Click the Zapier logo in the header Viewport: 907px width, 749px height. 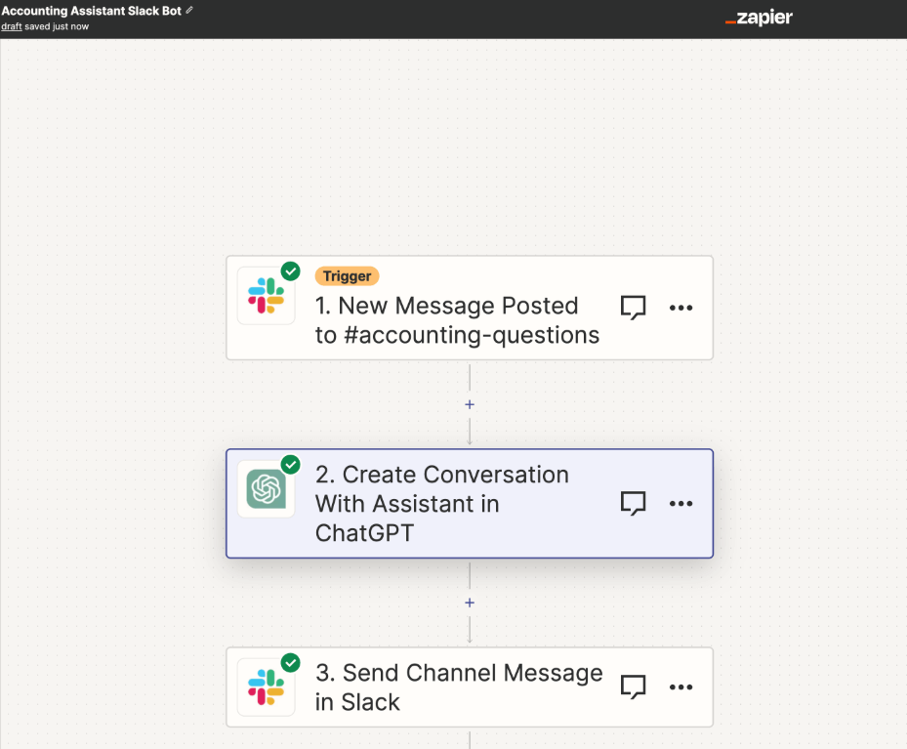click(760, 18)
